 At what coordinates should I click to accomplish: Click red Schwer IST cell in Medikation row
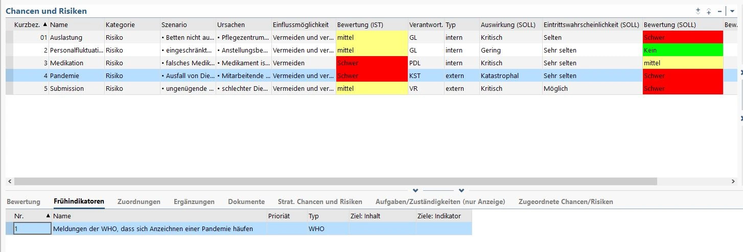pos(371,63)
